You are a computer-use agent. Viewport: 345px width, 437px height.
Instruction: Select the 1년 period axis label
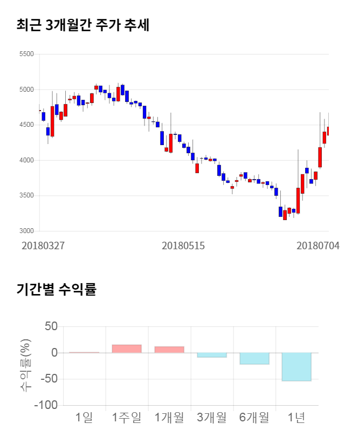296,417
